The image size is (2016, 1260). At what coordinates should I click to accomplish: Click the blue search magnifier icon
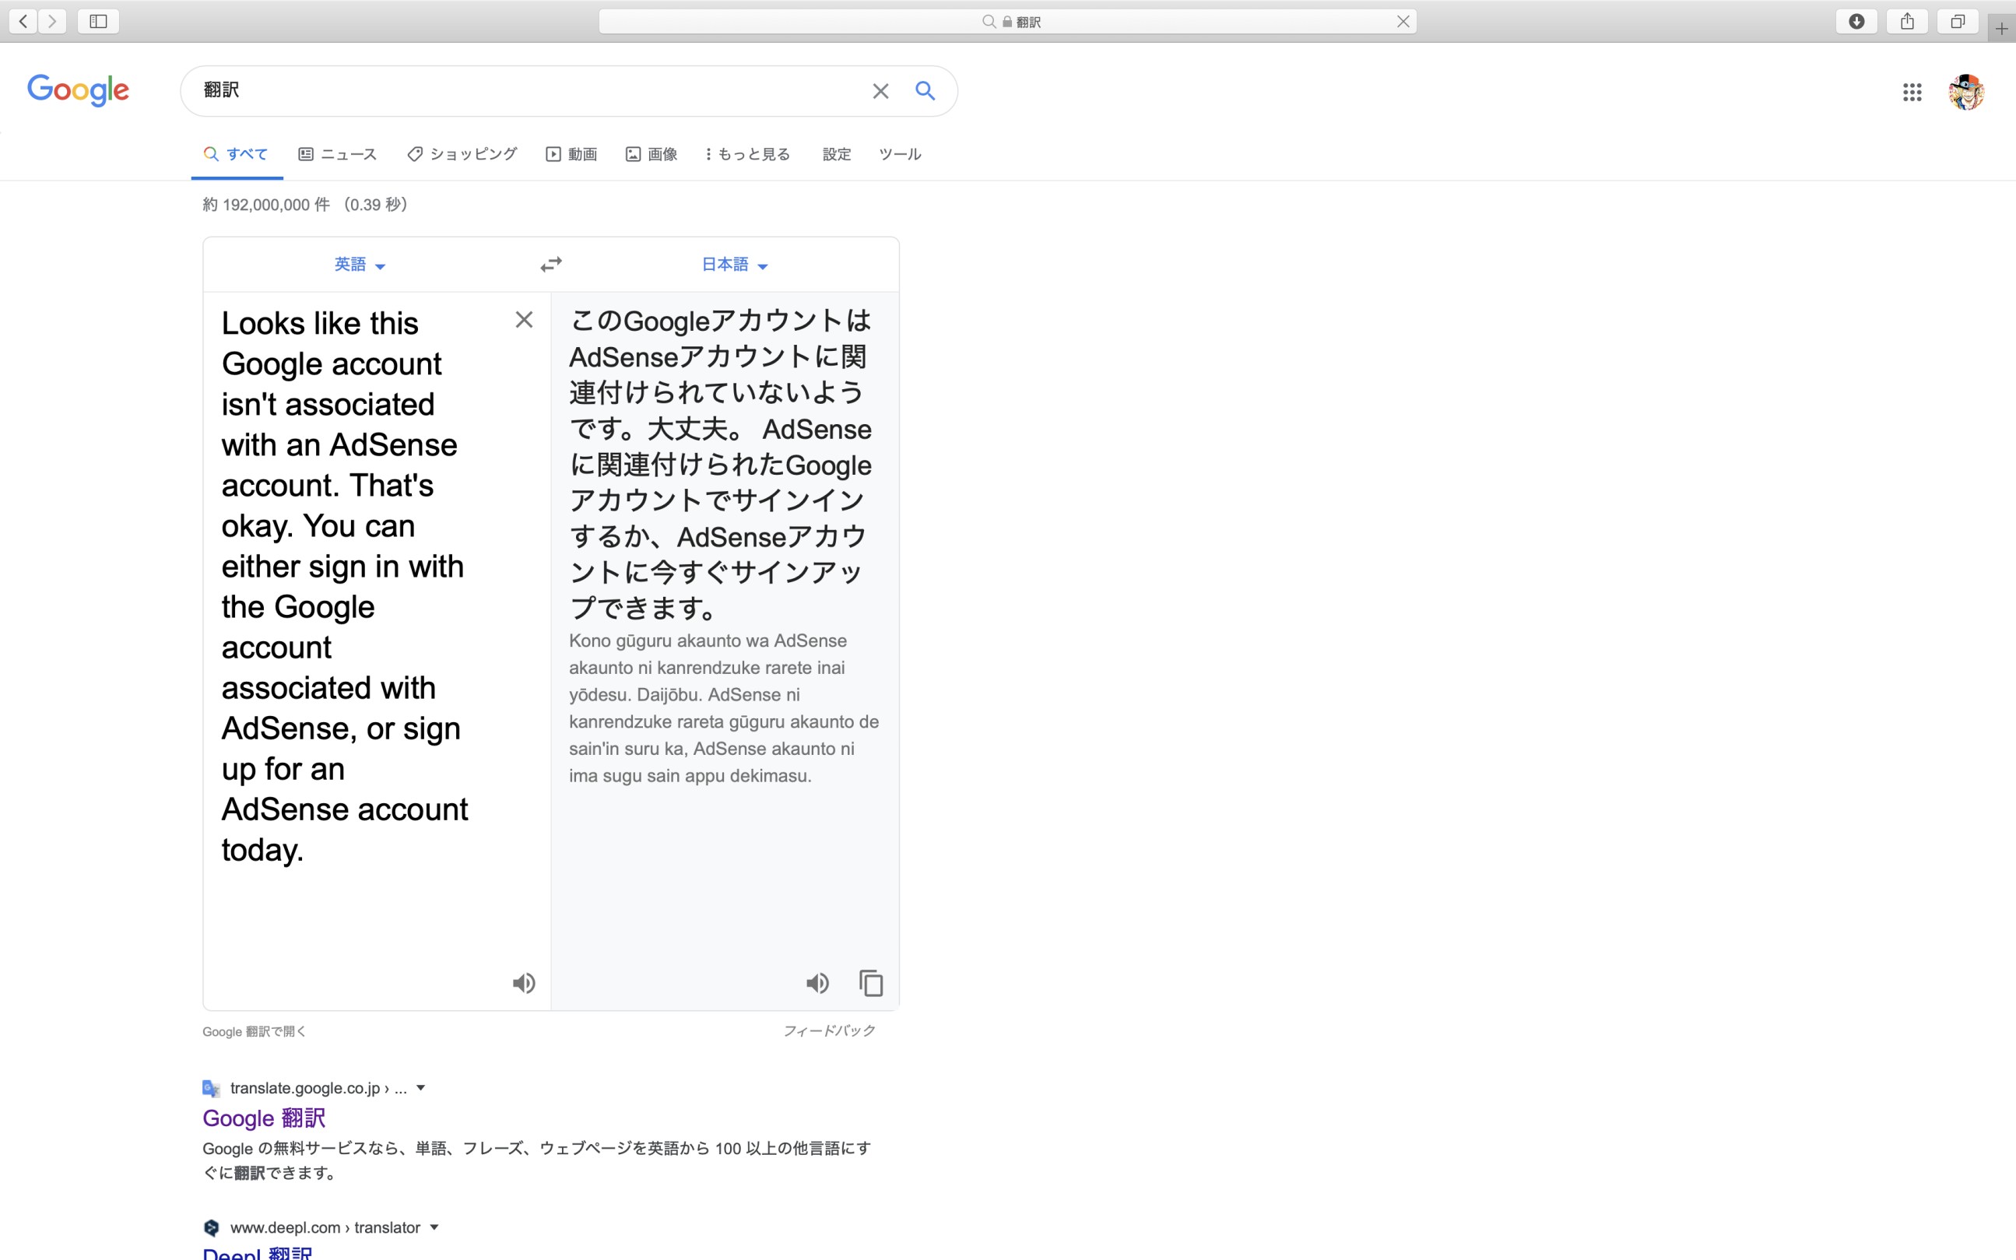click(925, 90)
